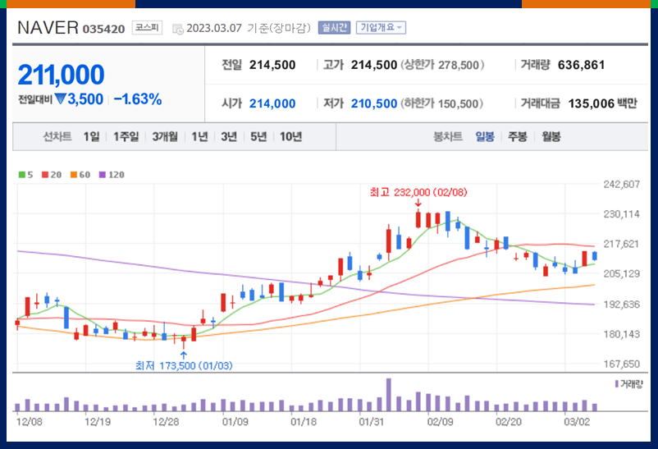Click the tallest volume bar near 02/02
The image size is (658, 449).
[389, 394]
